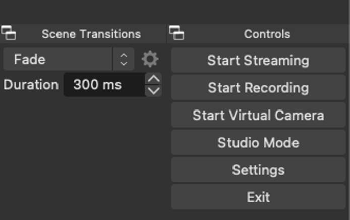The width and height of the screenshot is (350, 220).
Task: Click the float icon beside the Controls title
Action: click(x=177, y=33)
